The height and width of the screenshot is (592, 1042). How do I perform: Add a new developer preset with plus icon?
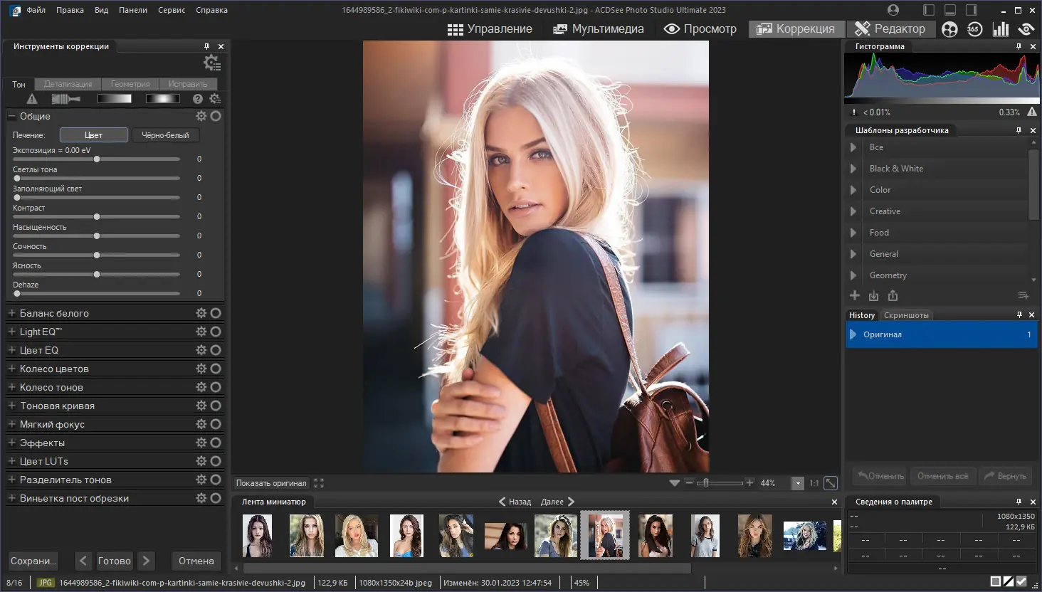point(855,295)
